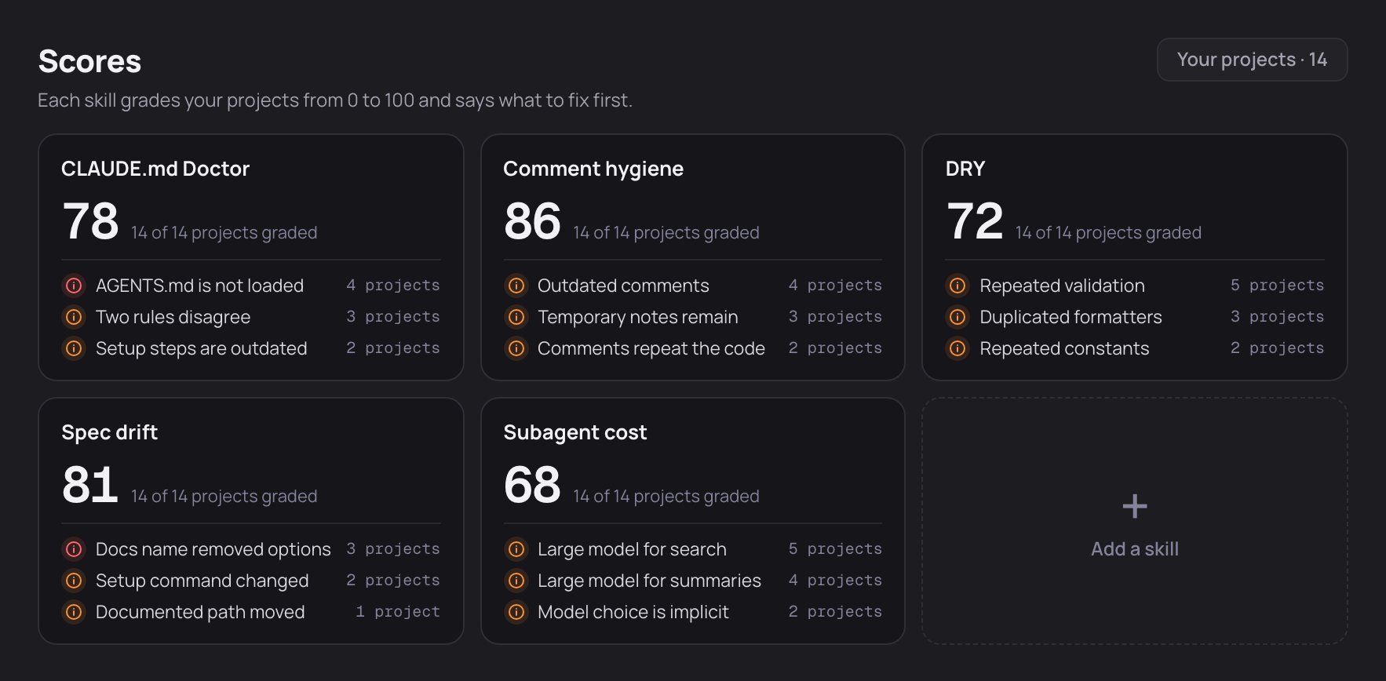The width and height of the screenshot is (1386, 681).
Task: Click the info icon beside Setup command changed
Action: point(74,581)
